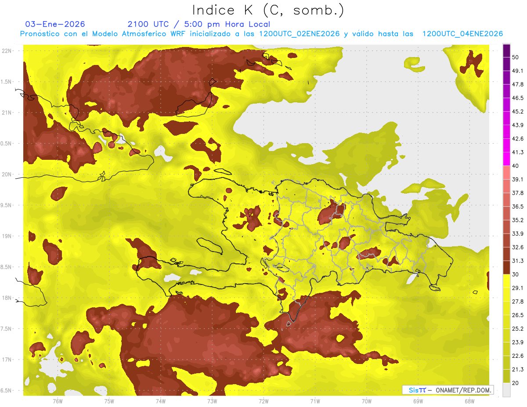
Task: Click the colorbar value 47.8
Action: point(518,84)
